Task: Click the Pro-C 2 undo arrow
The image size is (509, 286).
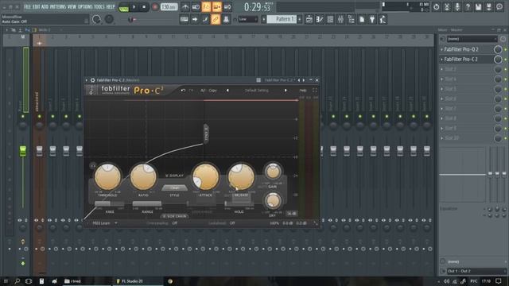Action: (183, 91)
